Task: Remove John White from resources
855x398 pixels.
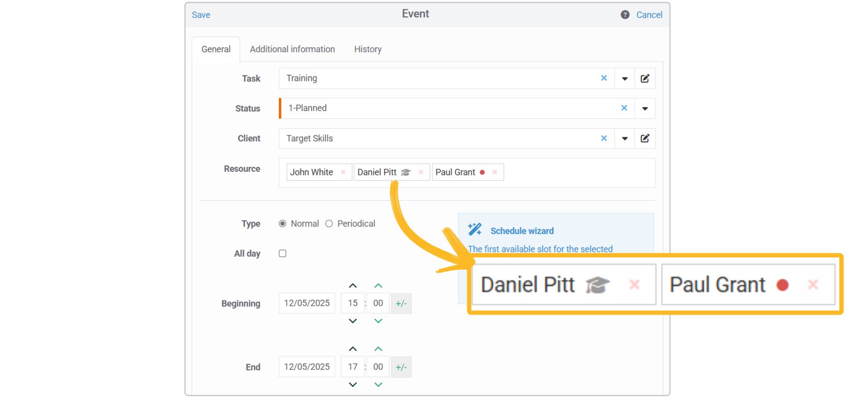Action: click(x=343, y=172)
